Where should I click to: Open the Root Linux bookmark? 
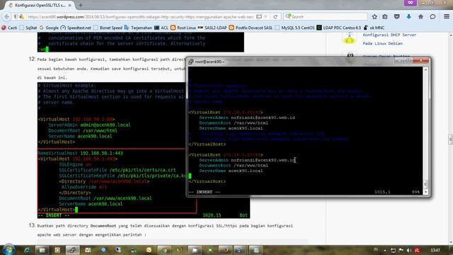click(183, 28)
